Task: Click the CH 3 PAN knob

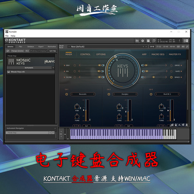Action: [162, 106]
